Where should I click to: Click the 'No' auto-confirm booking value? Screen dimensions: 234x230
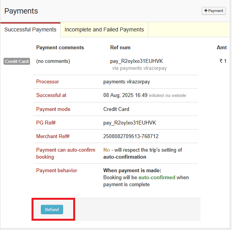click(x=106, y=150)
